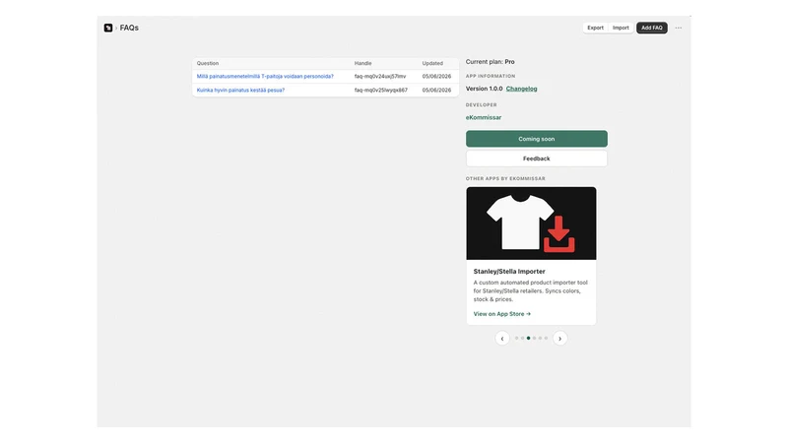Select the active third carousel dot
This screenshot has width=788, height=443.
pyautogui.click(x=528, y=338)
